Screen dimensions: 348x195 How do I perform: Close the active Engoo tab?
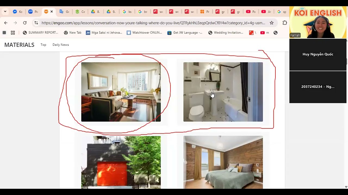52,12
